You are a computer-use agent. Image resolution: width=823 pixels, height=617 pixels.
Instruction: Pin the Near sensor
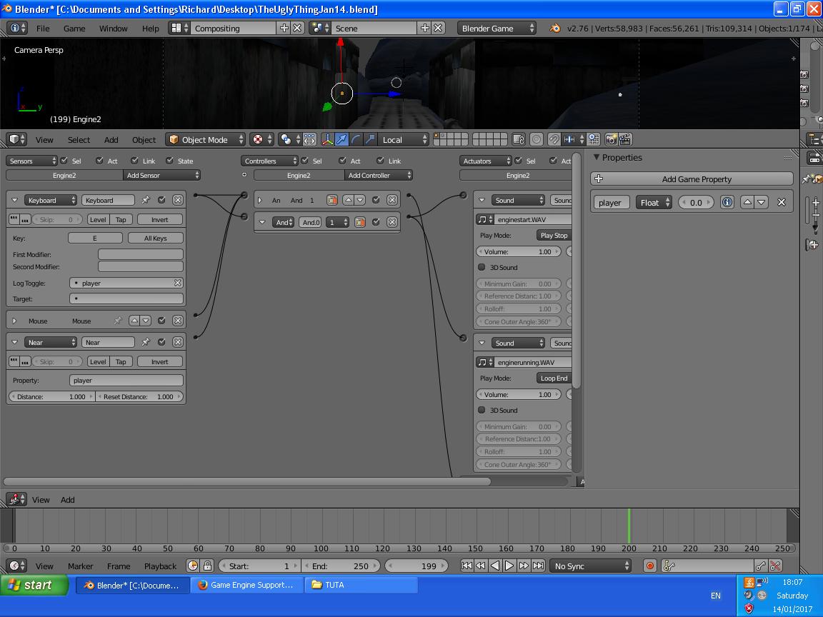146,342
